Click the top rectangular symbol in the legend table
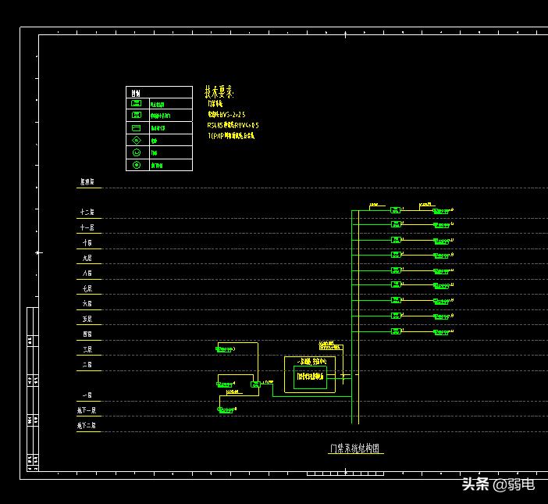This screenshot has height=504, width=548. (137, 104)
